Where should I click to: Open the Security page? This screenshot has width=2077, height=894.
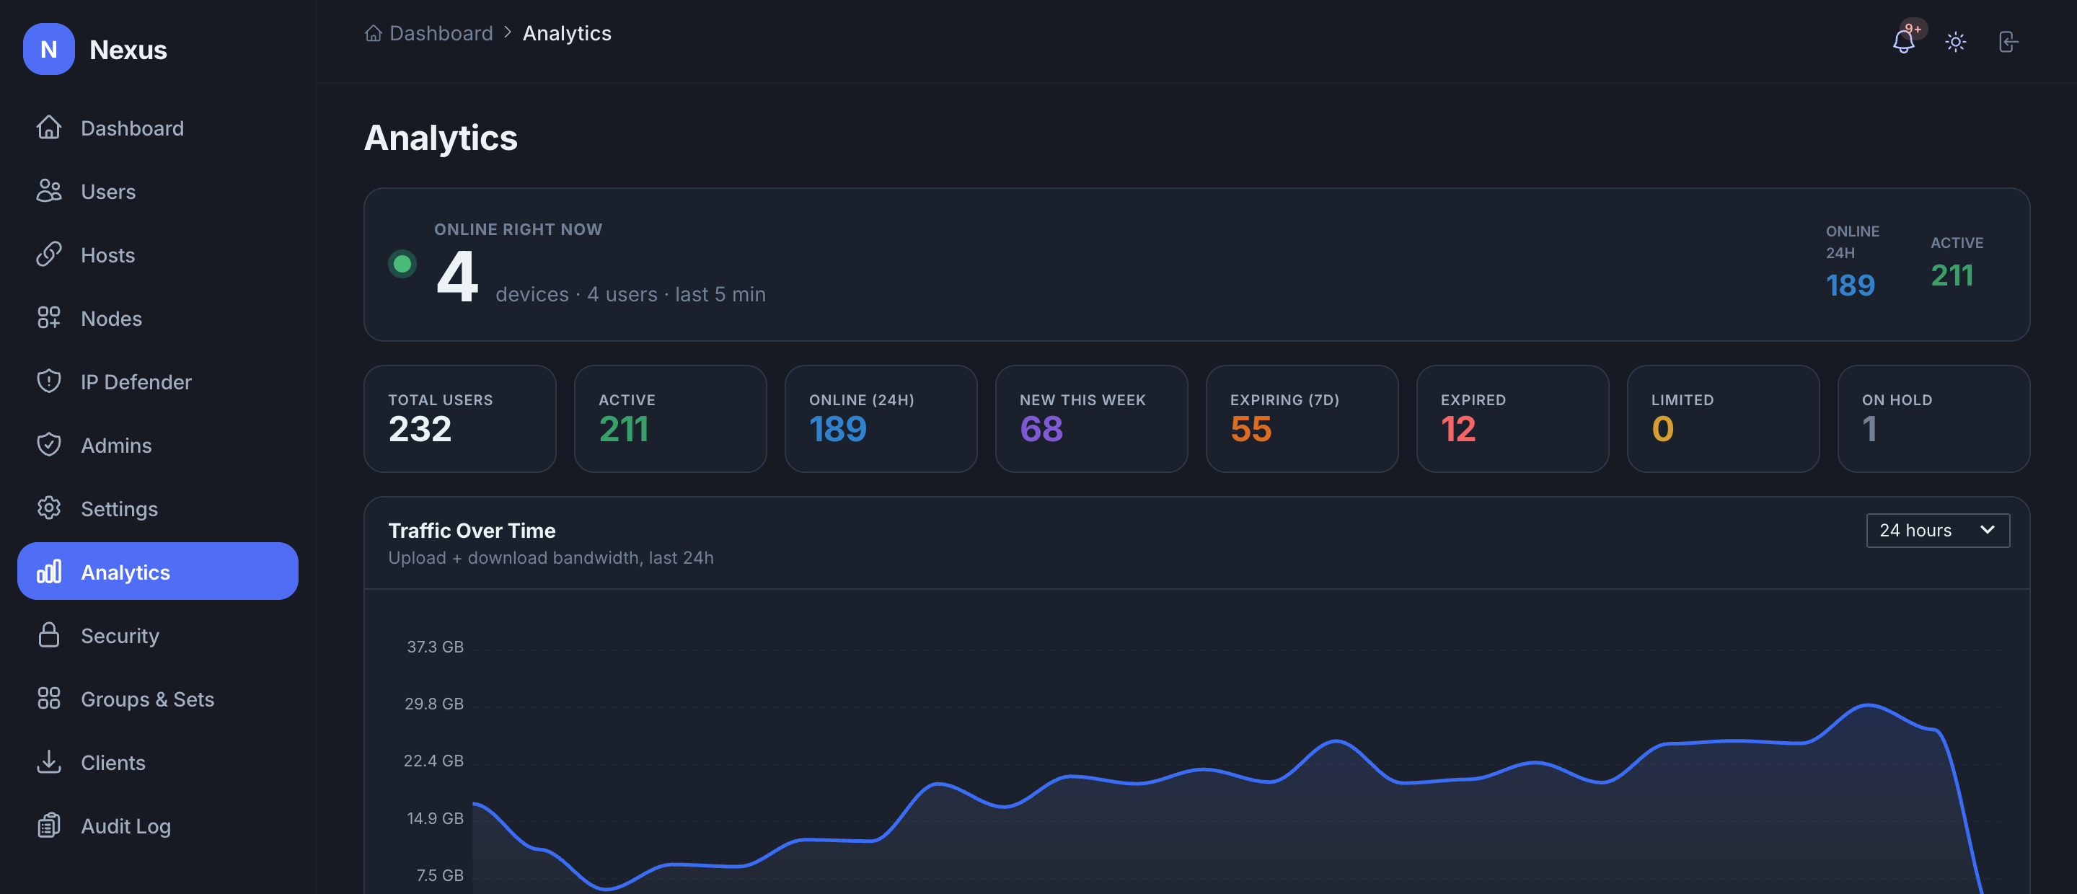157,635
